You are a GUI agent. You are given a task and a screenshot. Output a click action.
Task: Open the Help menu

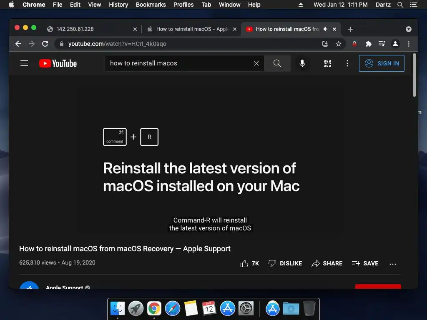point(254,5)
